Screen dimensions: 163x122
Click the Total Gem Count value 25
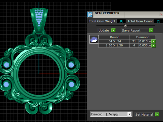coord(158,21)
